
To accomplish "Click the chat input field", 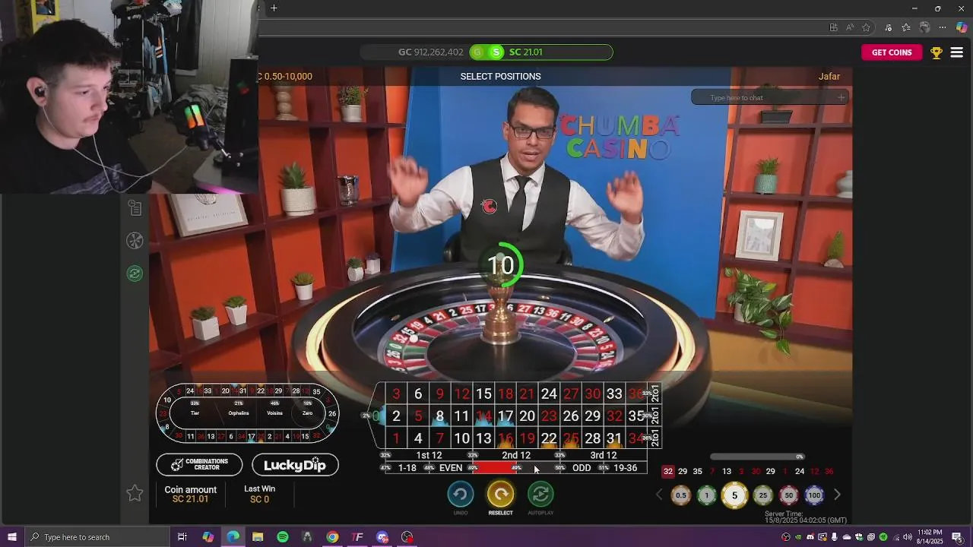I will pyautogui.click(x=769, y=97).
